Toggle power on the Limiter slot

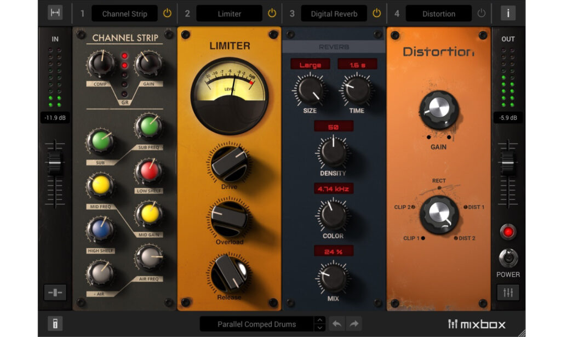click(x=272, y=13)
